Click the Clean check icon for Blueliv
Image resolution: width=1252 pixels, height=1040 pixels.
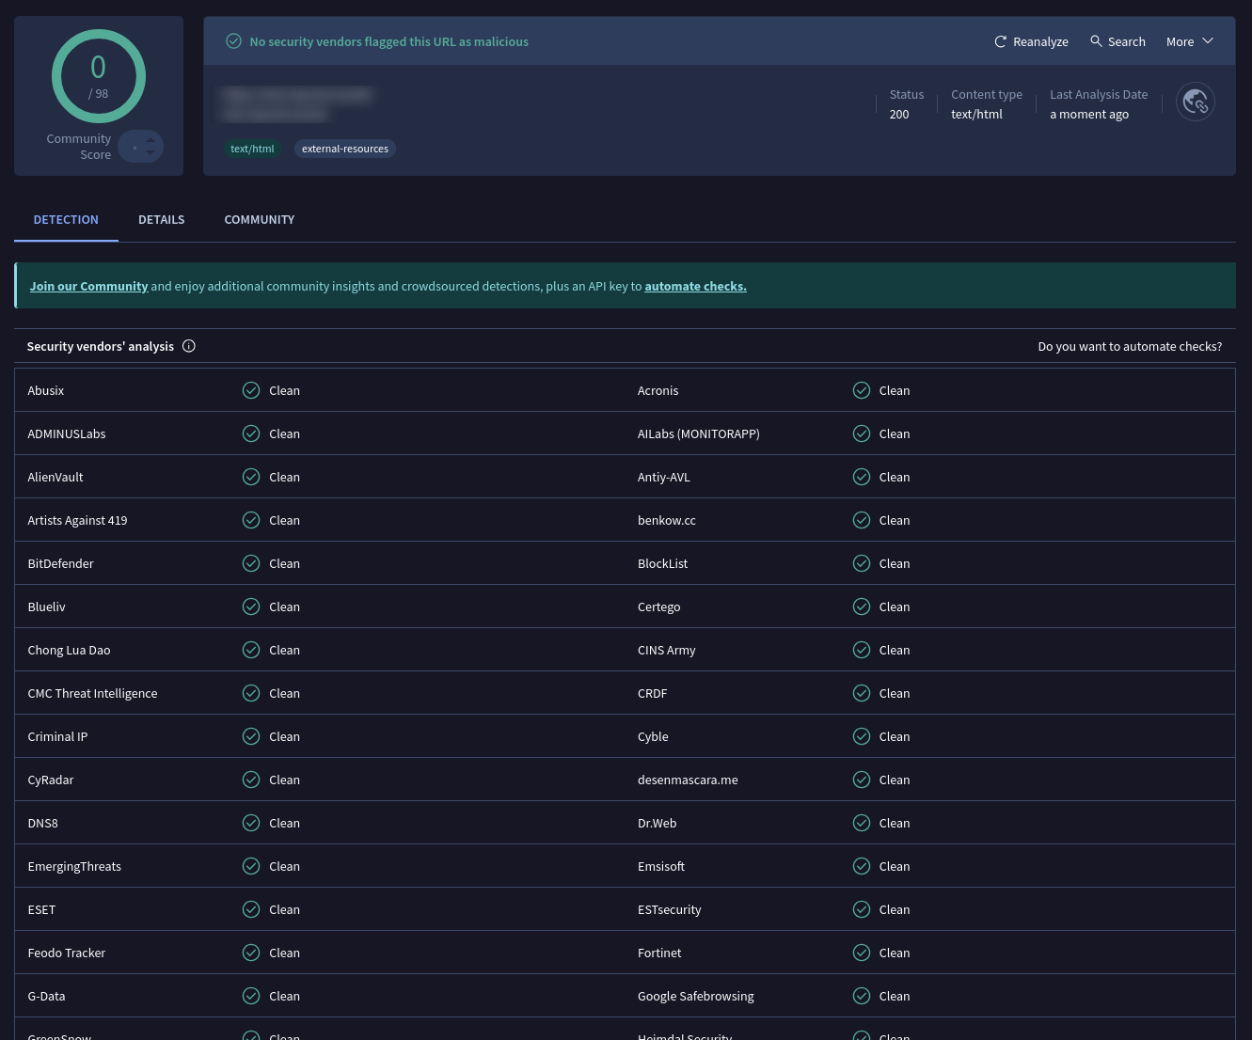[x=251, y=607]
